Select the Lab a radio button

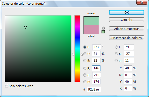point(116,54)
